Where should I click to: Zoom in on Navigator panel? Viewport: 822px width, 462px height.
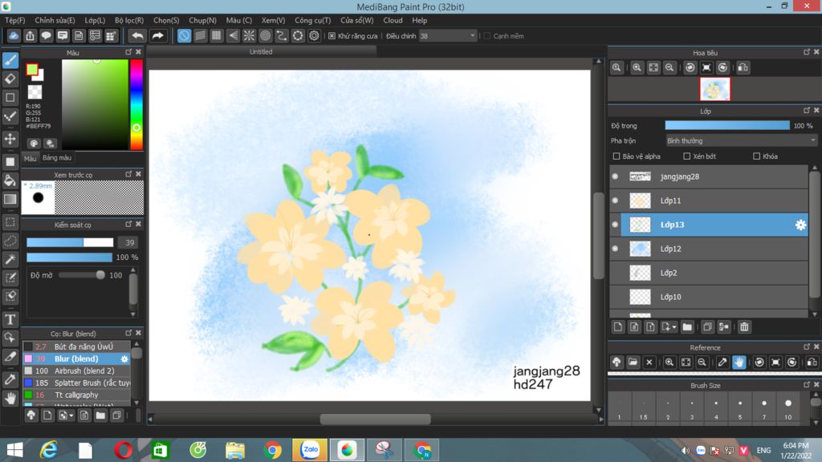pos(637,67)
